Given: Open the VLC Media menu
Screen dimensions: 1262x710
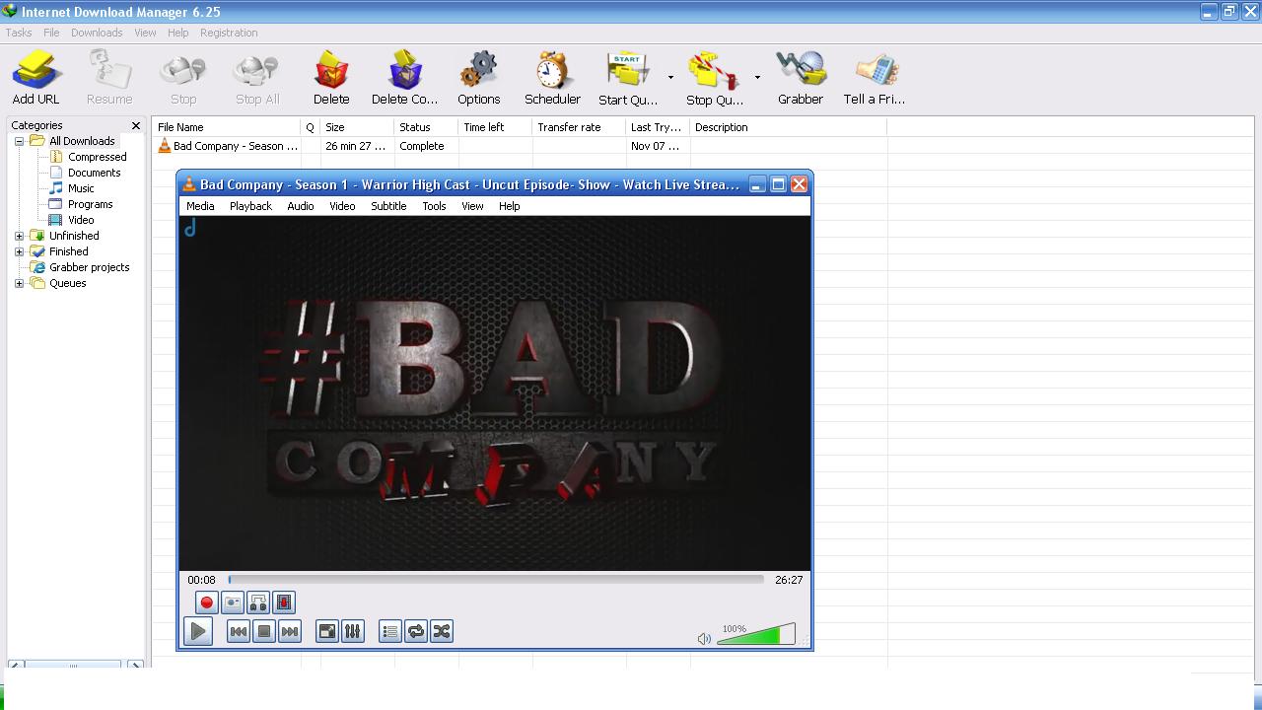Looking at the screenshot, I should coord(200,206).
